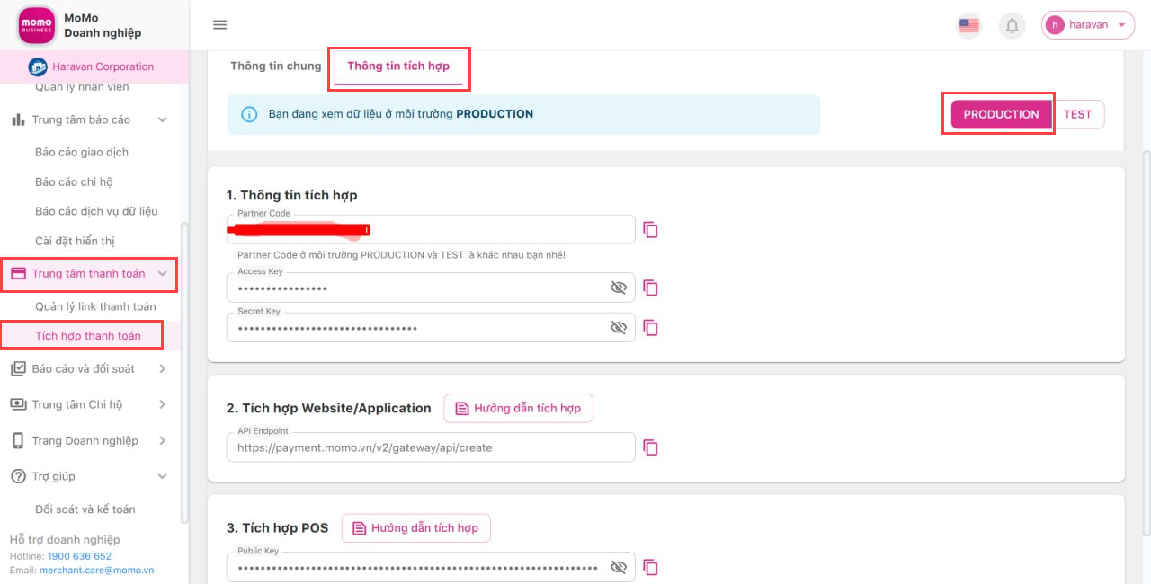Expand Trung tâm Chi hộ chevron
The width and height of the screenshot is (1151, 584).
pos(163,404)
